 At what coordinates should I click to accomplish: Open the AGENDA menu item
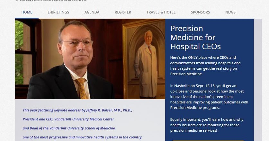click(x=92, y=12)
